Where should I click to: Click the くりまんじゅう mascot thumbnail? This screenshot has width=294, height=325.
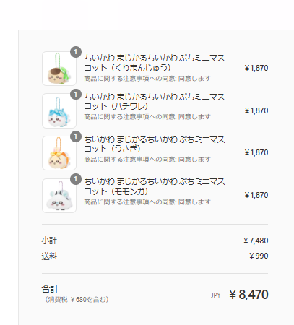(x=59, y=69)
